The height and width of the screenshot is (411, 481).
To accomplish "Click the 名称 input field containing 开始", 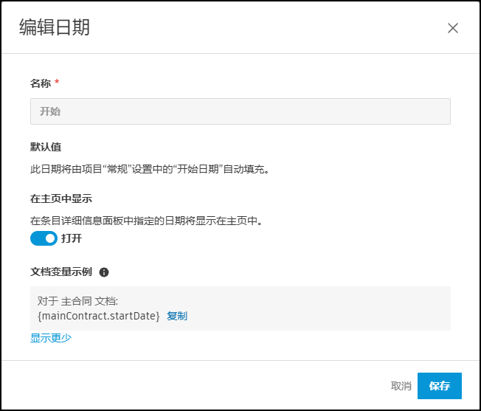I will [x=240, y=111].
